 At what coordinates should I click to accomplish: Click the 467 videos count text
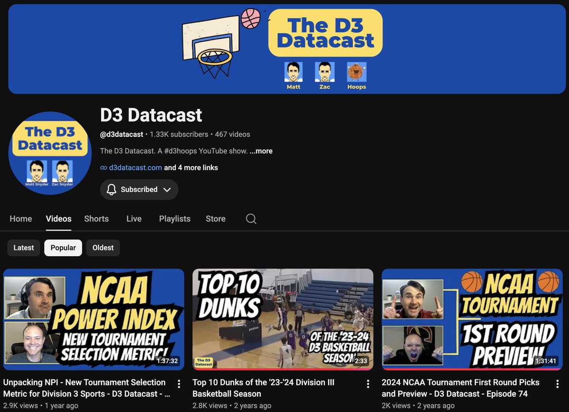pyautogui.click(x=232, y=134)
